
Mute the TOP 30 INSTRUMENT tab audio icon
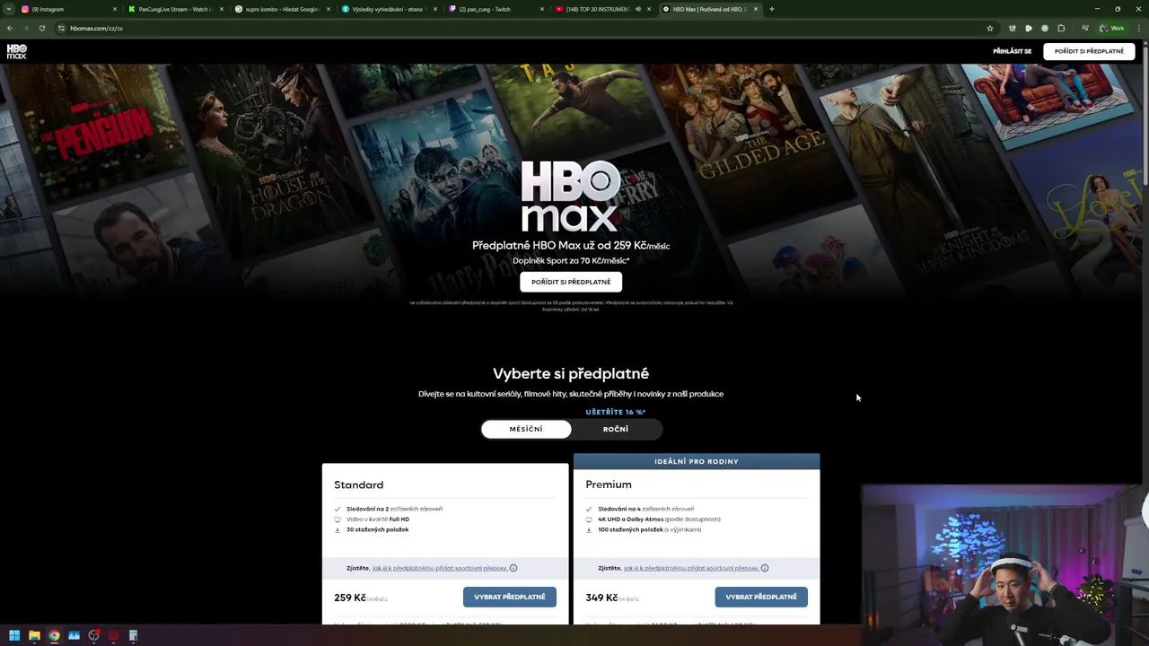[637, 9]
